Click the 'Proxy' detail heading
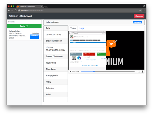This screenshot has height=115, width=153. pyautogui.click(x=48, y=82)
